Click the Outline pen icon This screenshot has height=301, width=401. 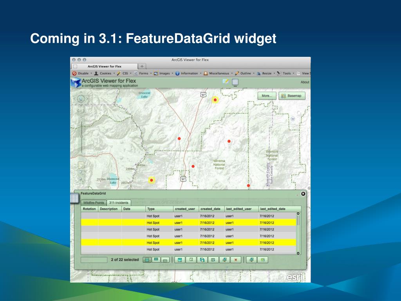[x=237, y=73]
